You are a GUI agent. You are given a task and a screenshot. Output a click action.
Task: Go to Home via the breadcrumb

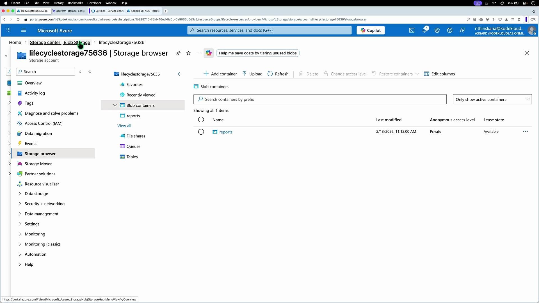coord(15,42)
